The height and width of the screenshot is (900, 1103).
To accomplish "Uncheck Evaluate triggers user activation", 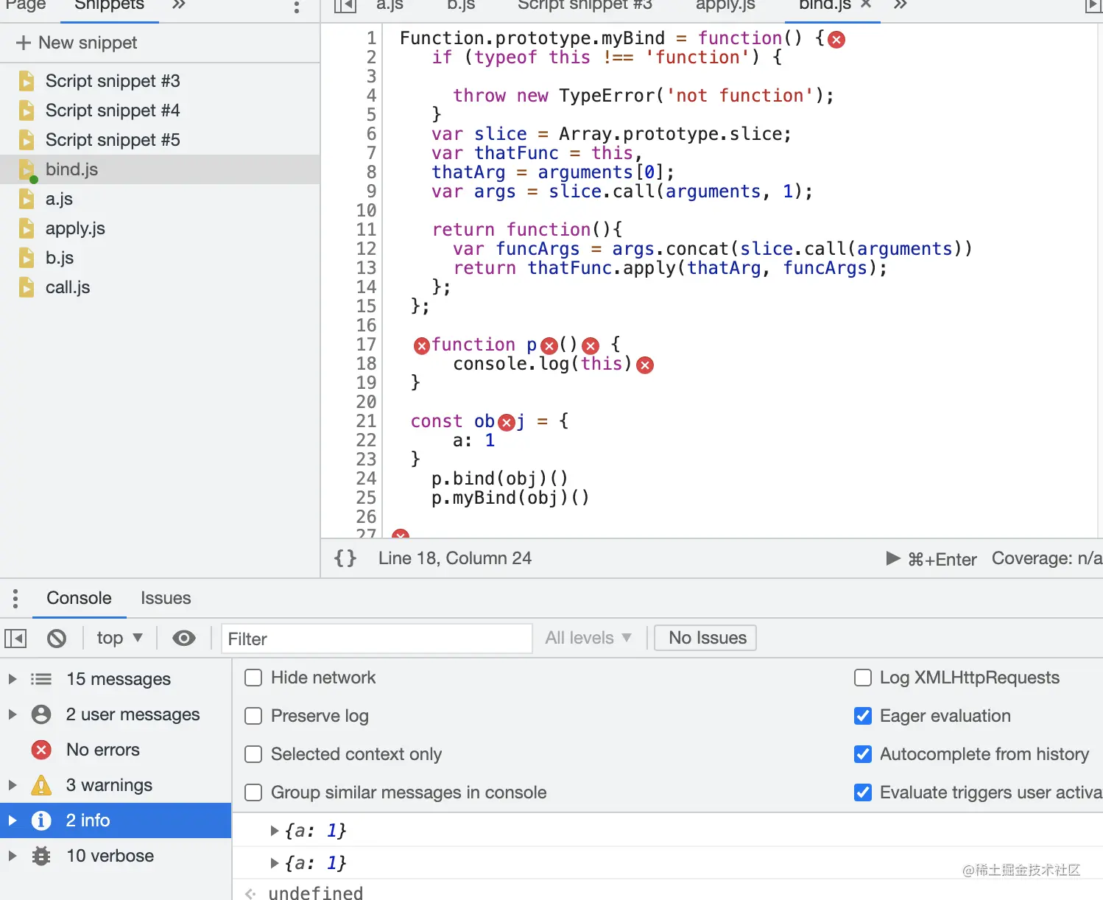I will tap(863, 792).
